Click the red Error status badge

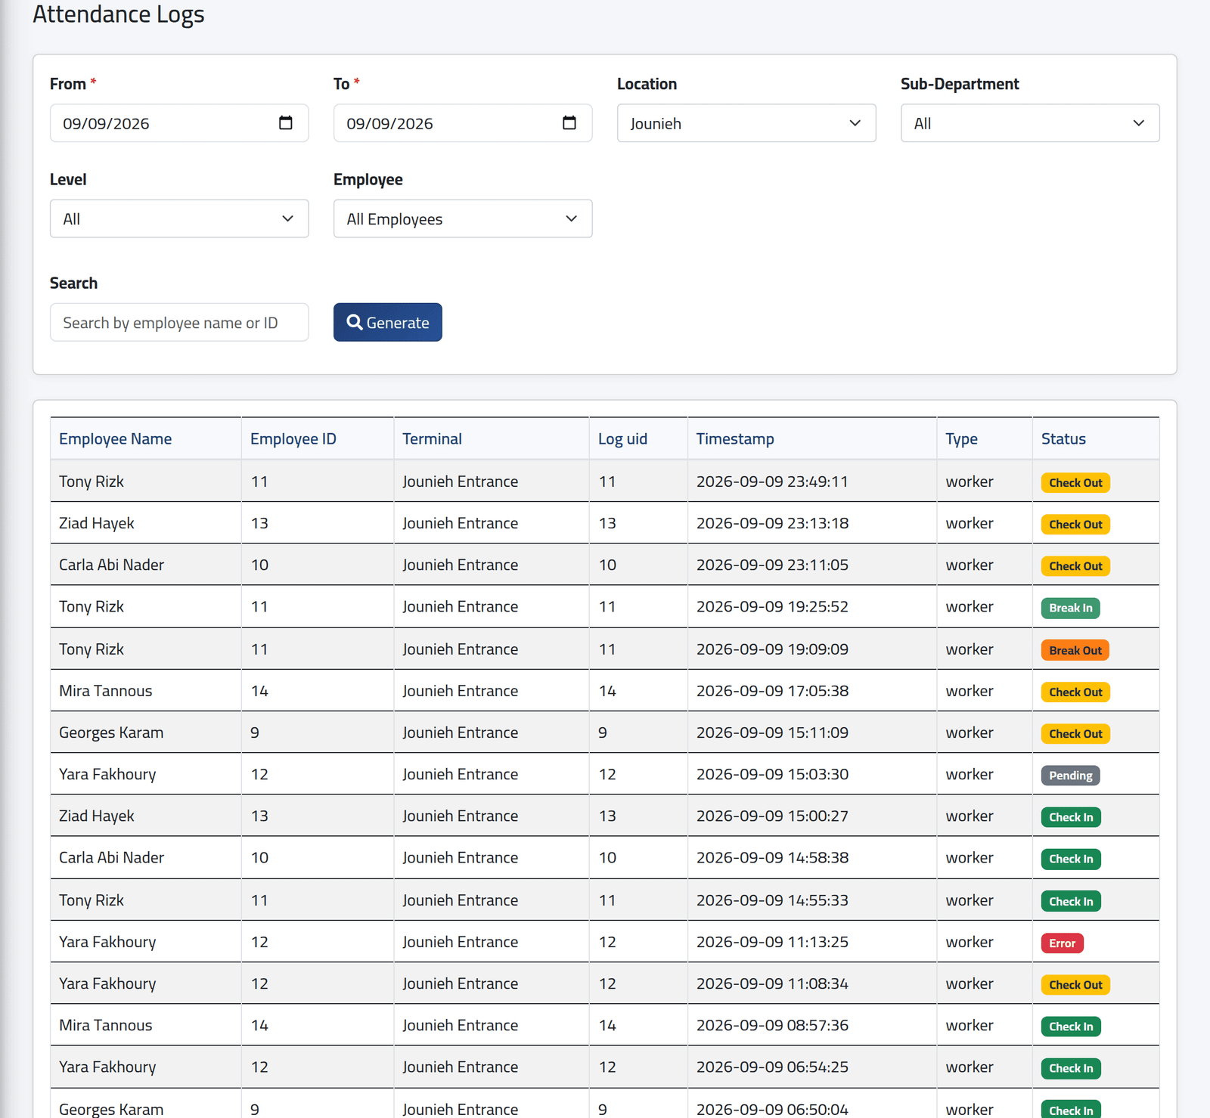point(1063,943)
